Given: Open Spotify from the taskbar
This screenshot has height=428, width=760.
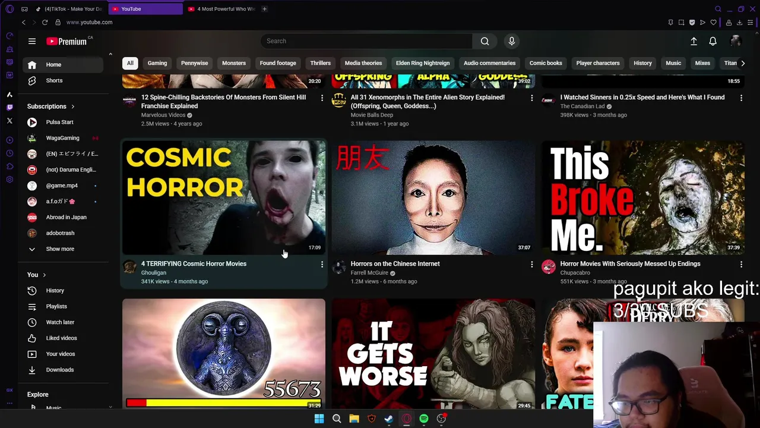Looking at the screenshot, I should [x=423, y=418].
